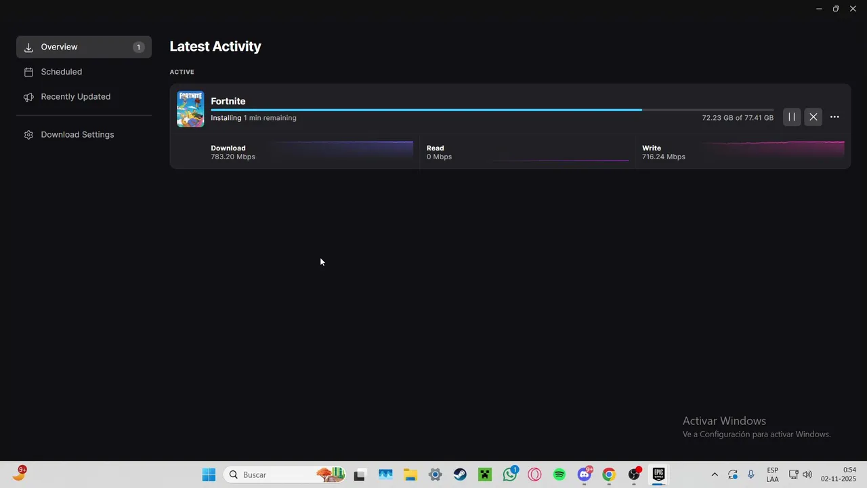Open Google Chrome from taskbar
Viewport: 867px width, 488px height.
609,474
